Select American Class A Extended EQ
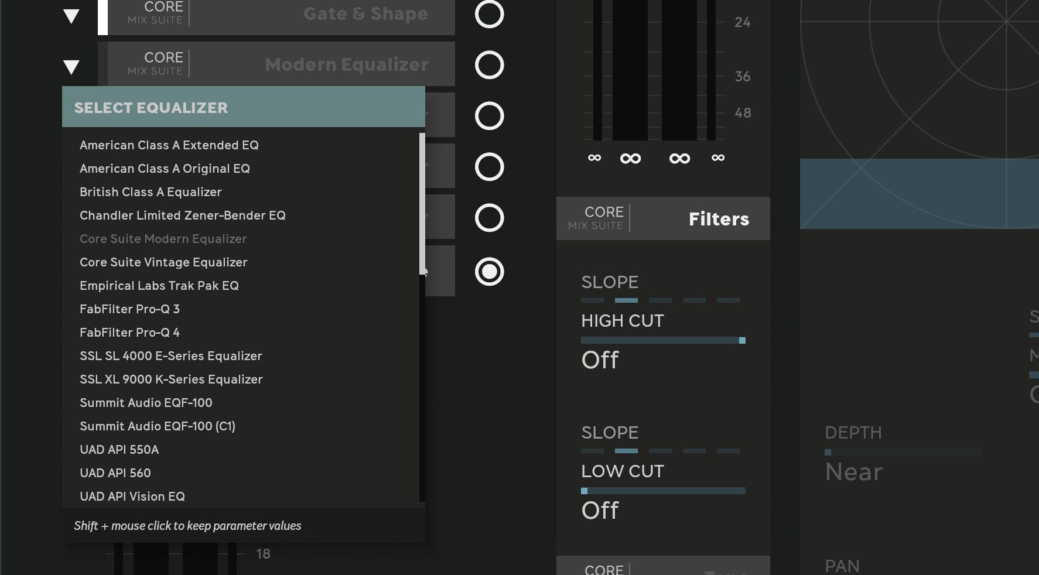The width and height of the screenshot is (1039, 575). click(x=169, y=145)
